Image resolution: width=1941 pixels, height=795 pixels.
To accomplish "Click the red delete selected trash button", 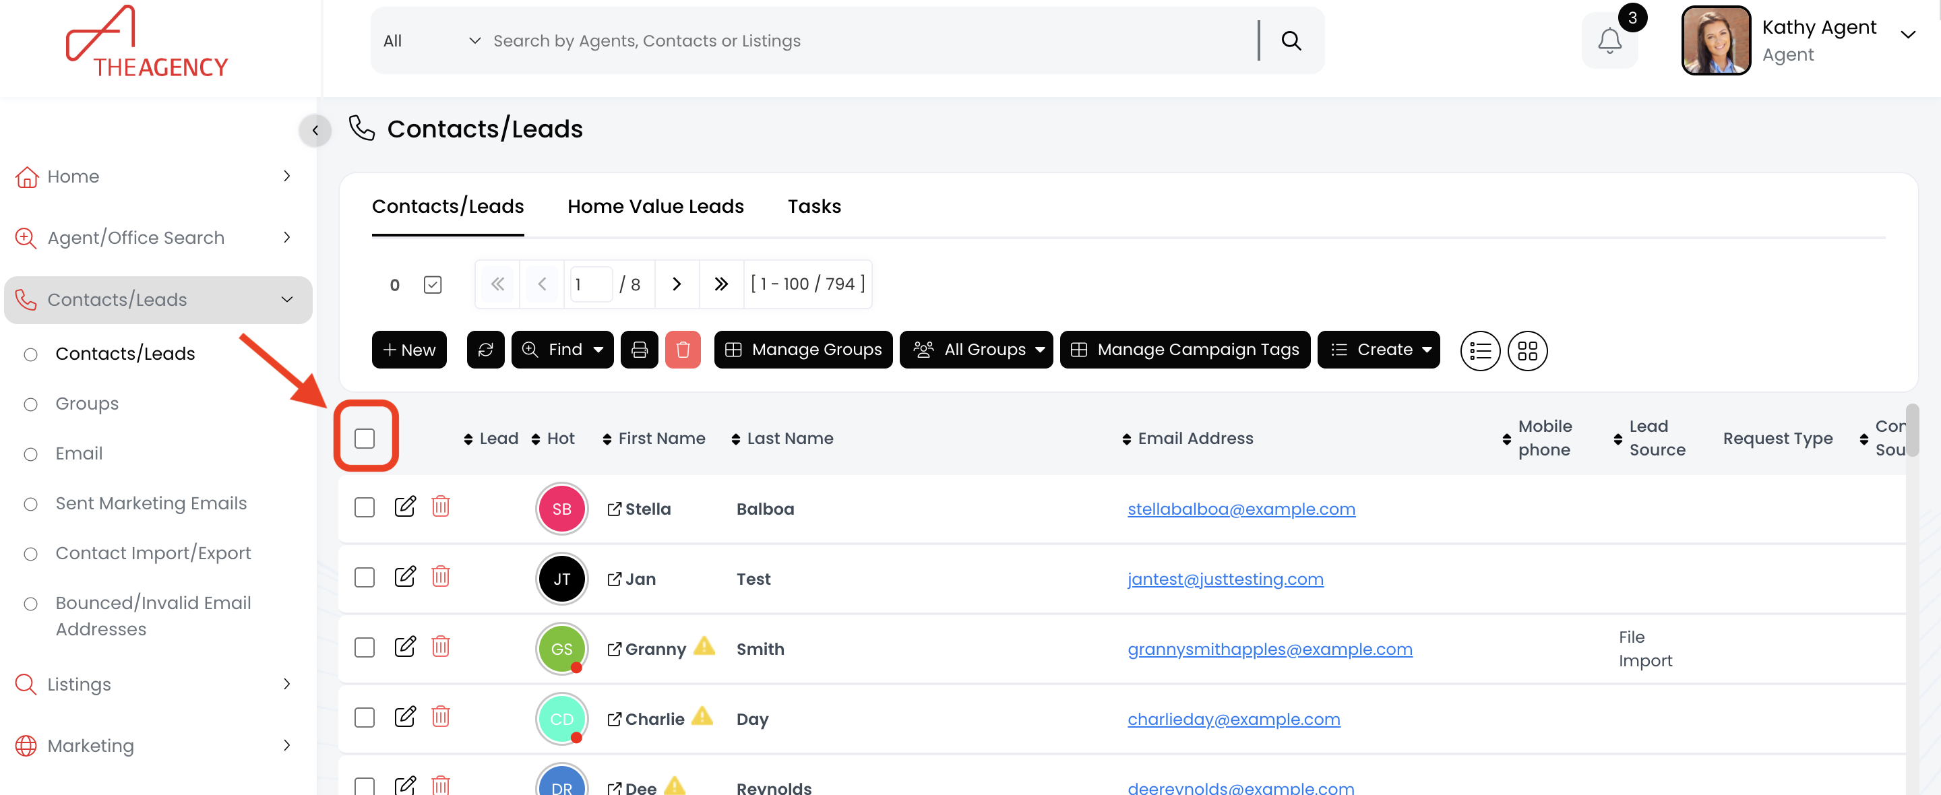I will point(683,350).
